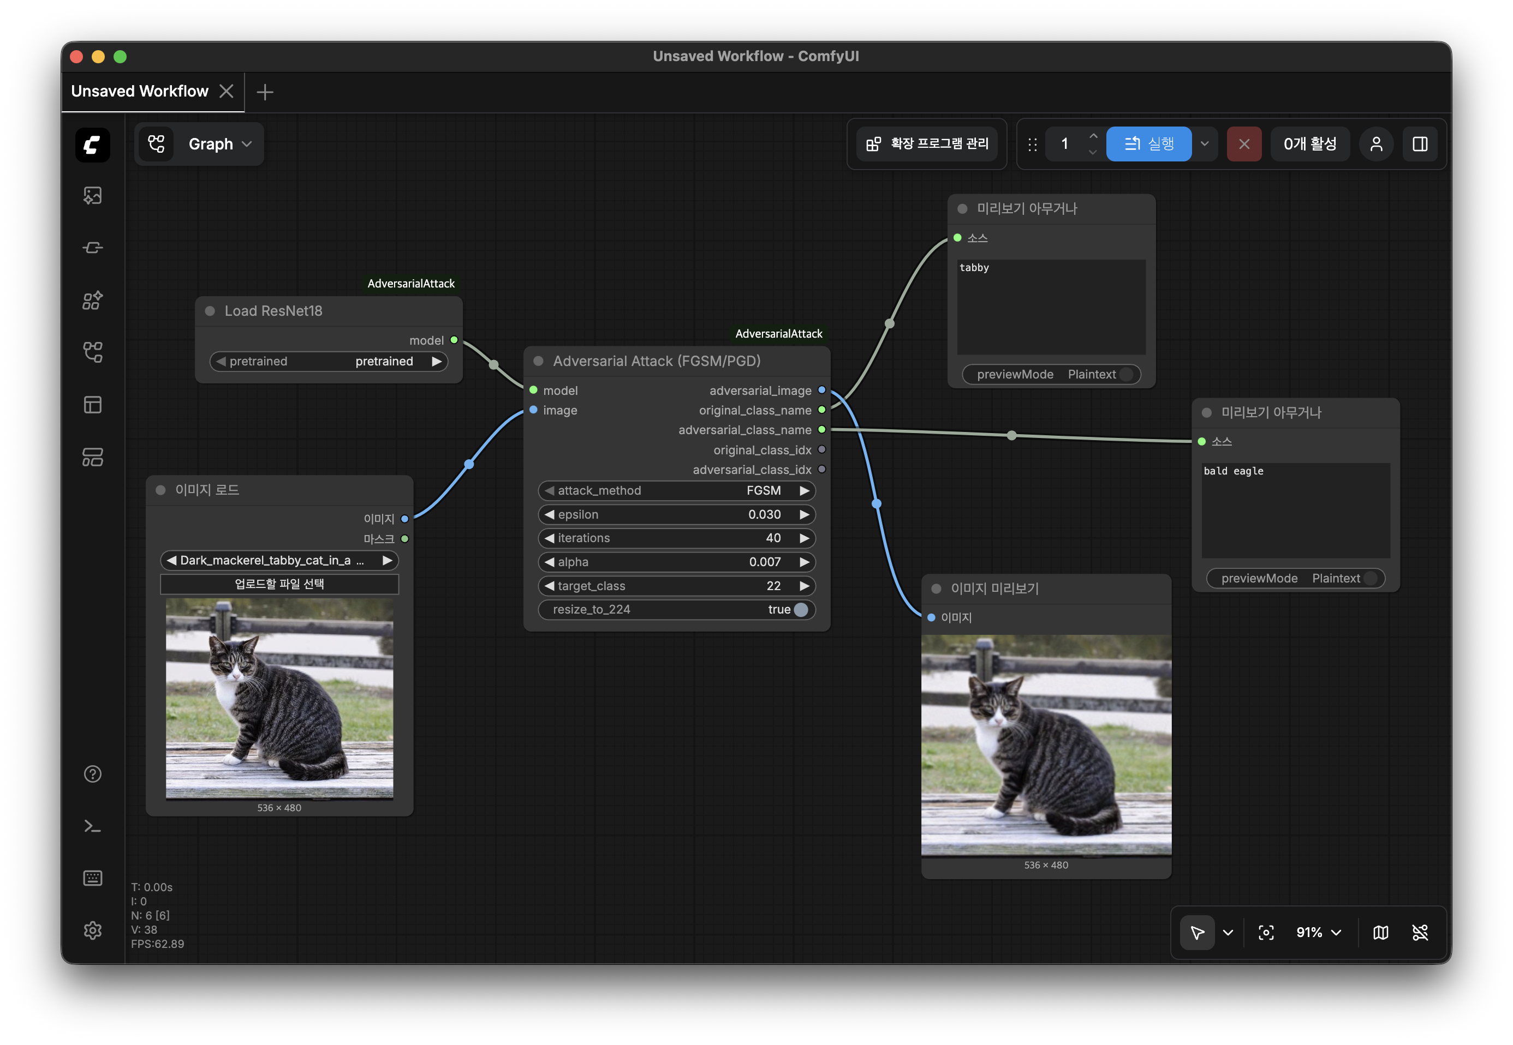1513x1045 pixels.
Task: Click the adversarial_image output port
Action: pos(821,390)
